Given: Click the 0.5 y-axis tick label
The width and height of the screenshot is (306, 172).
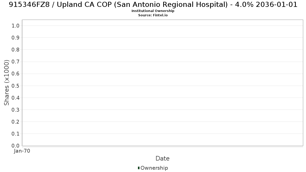Looking at the screenshot, I should pyautogui.click(x=16, y=86).
